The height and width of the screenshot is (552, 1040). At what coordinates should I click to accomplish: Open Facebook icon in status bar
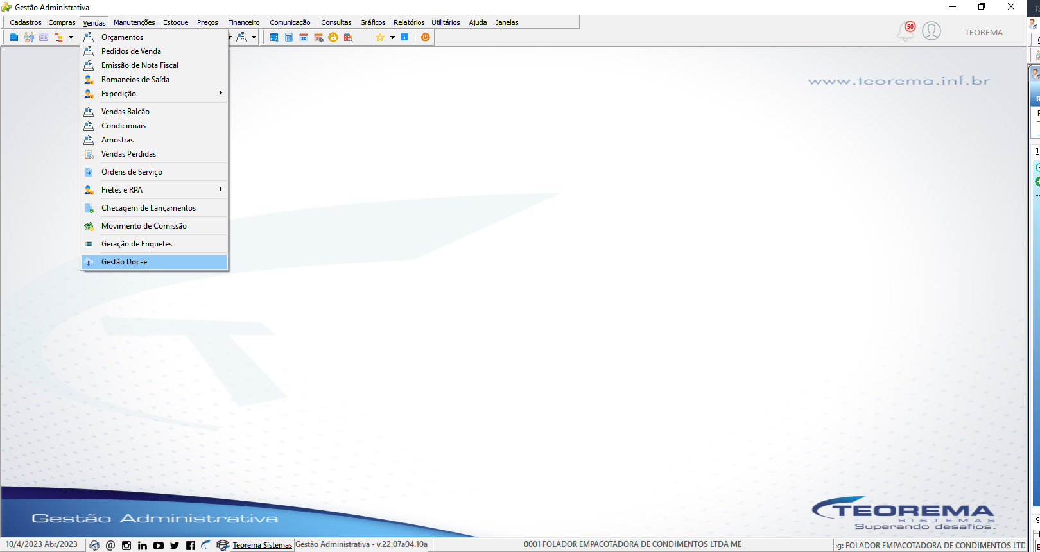click(191, 546)
